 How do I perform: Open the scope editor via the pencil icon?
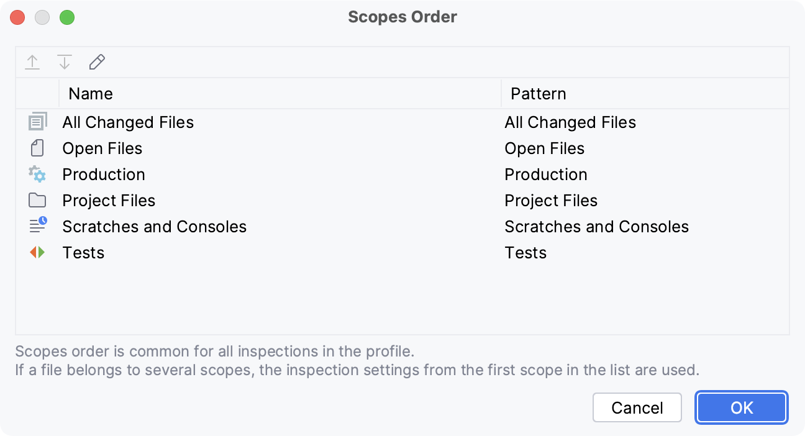coord(96,62)
